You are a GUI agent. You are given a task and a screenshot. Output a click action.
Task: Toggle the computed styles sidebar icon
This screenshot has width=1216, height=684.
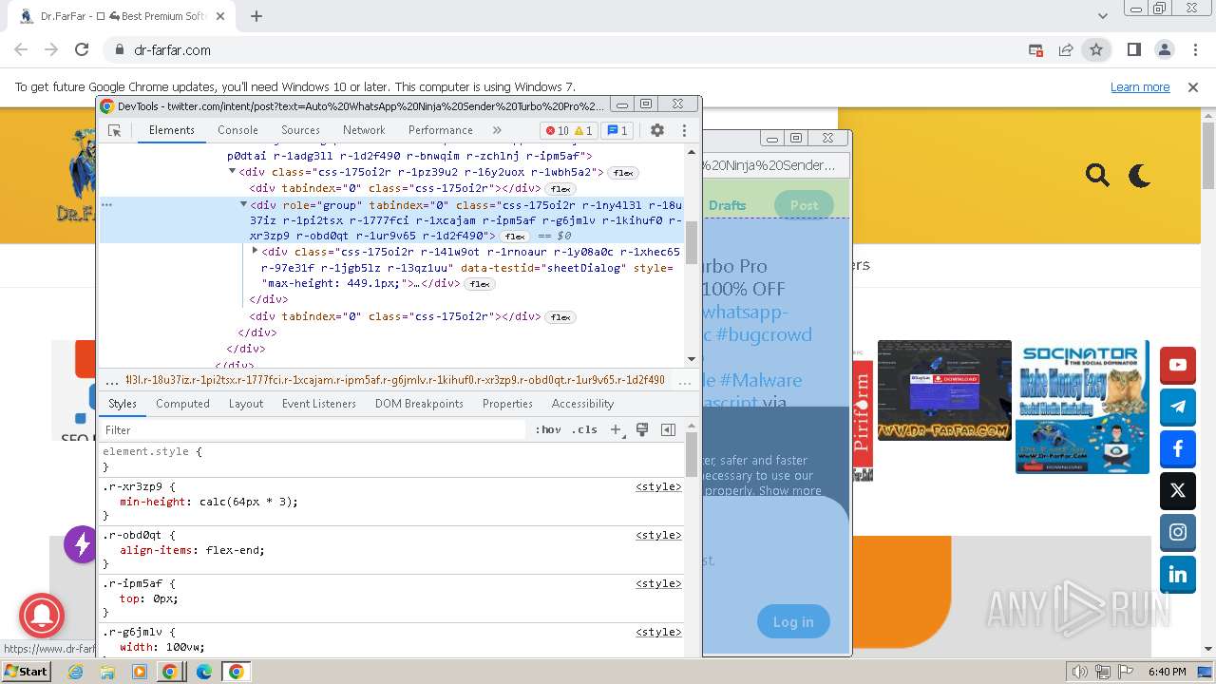tap(668, 430)
